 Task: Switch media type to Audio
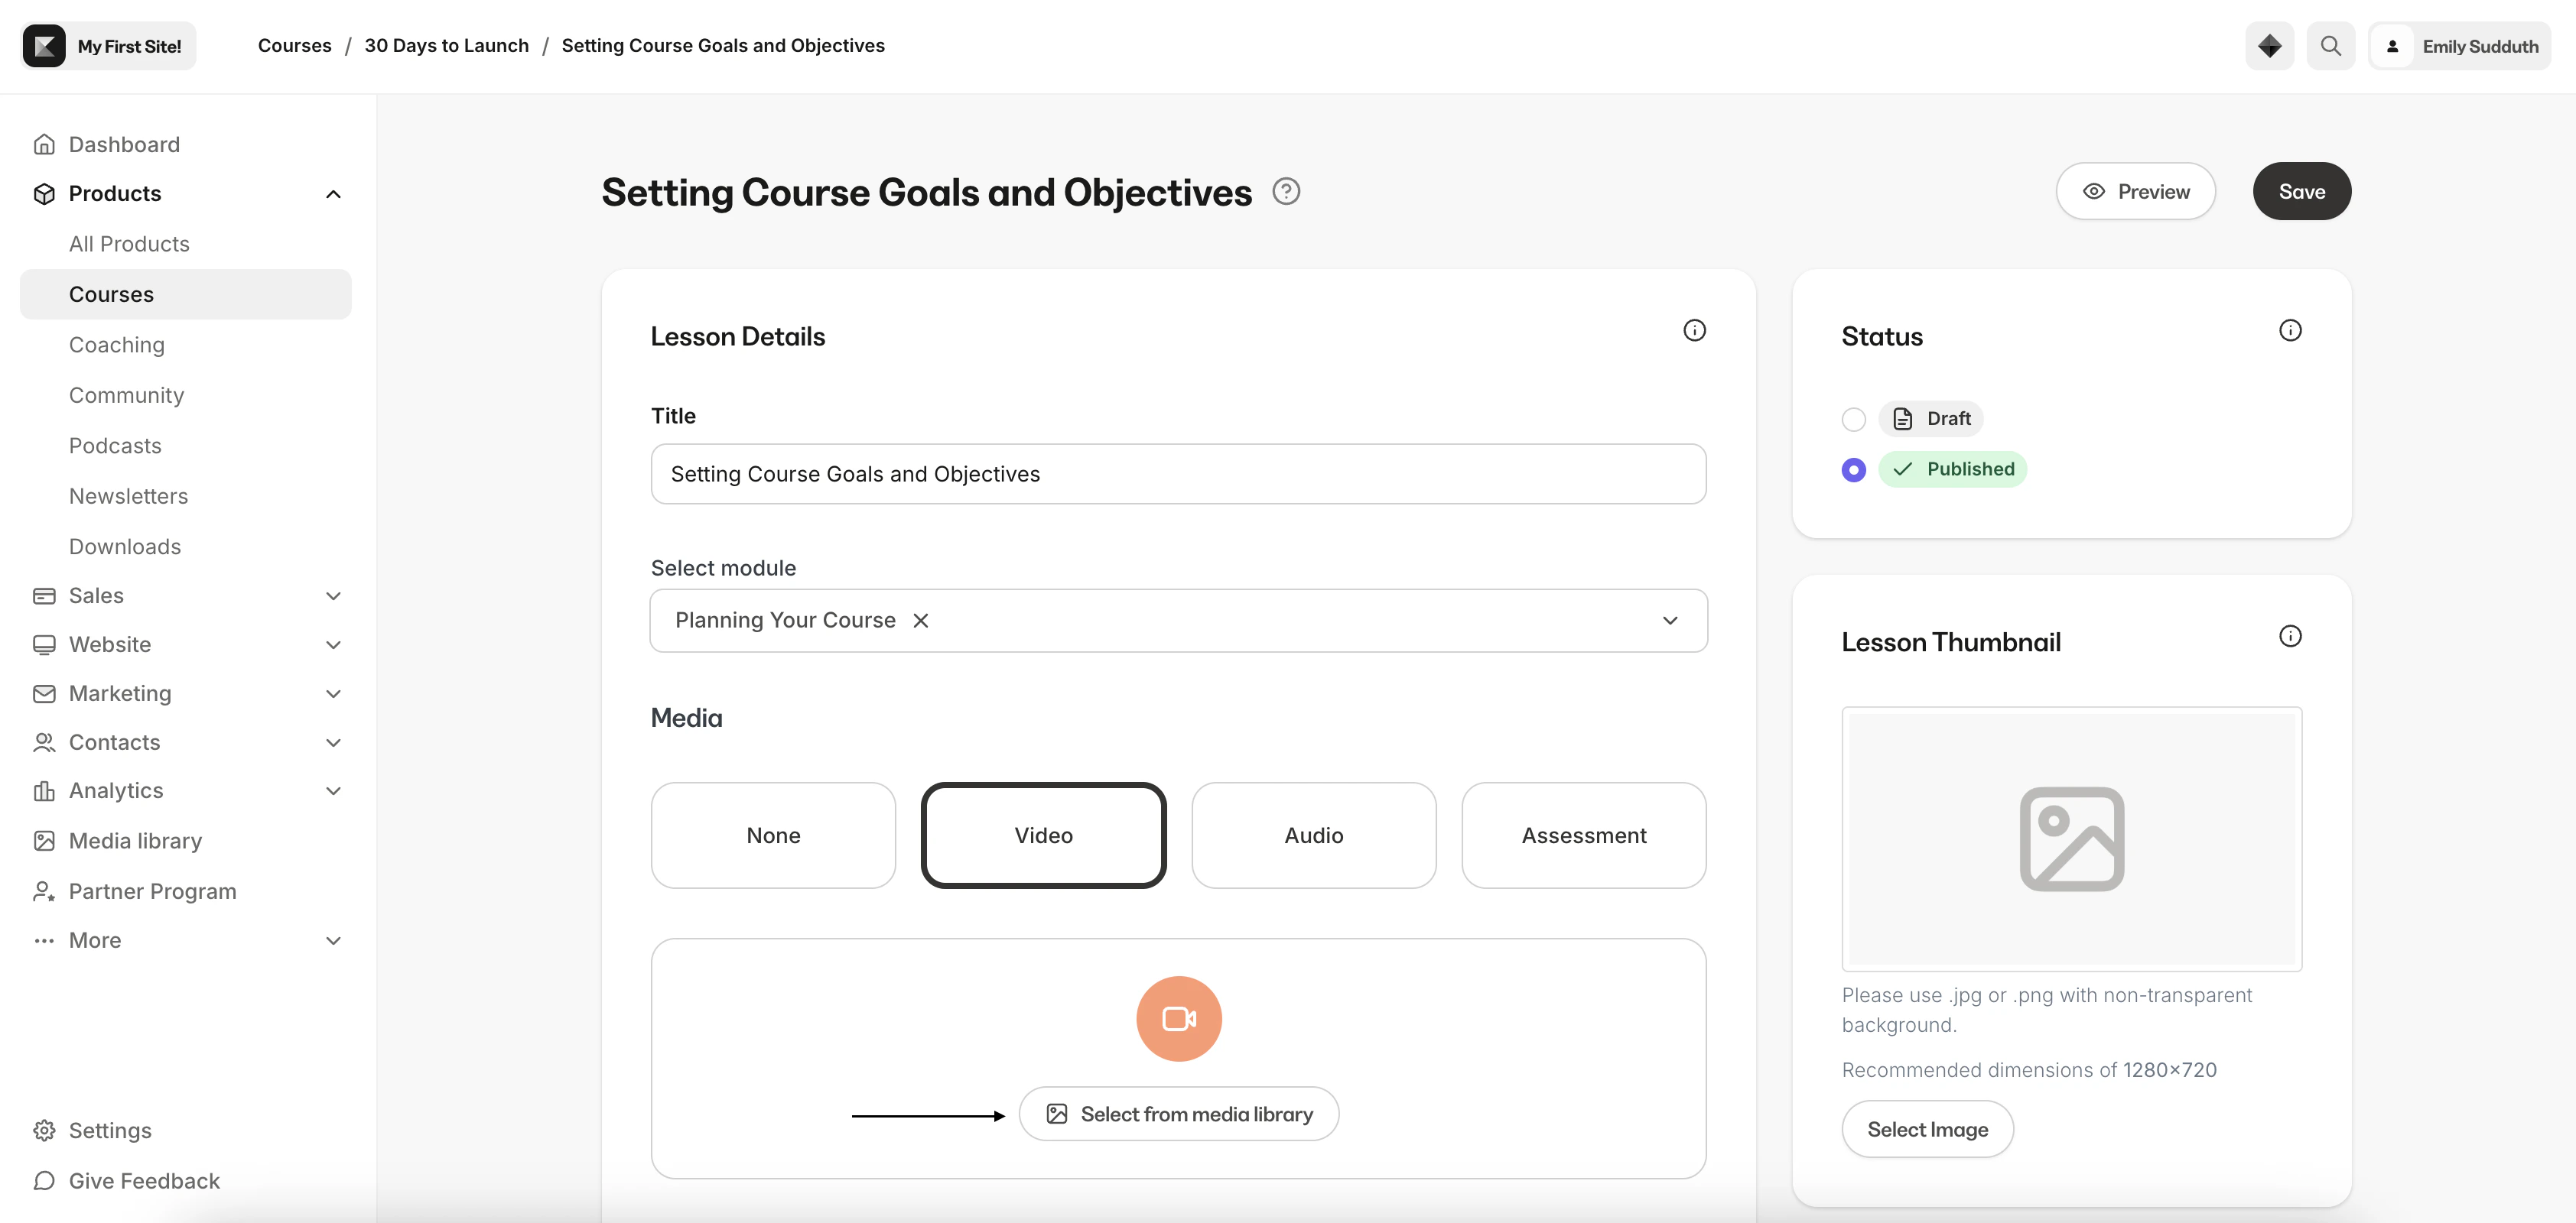[1313, 835]
